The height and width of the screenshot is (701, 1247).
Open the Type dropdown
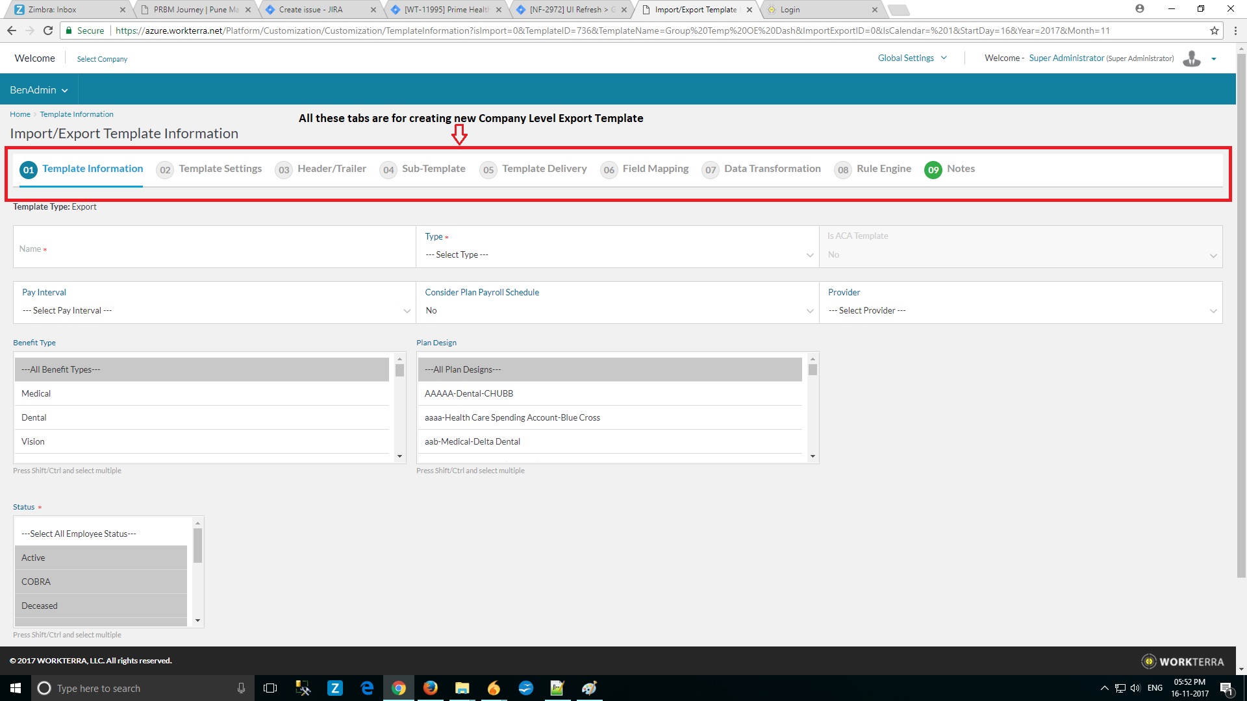pyautogui.click(x=617, y=254)
